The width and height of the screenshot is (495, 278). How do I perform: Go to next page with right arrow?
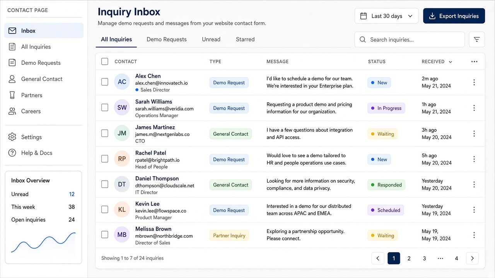pos(472,258)
